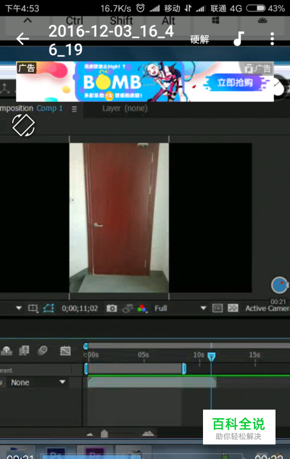The height and width of the screenshot is (459, 290).
Task: Tap the back arrow in the video player
Action: pos(23,39)
